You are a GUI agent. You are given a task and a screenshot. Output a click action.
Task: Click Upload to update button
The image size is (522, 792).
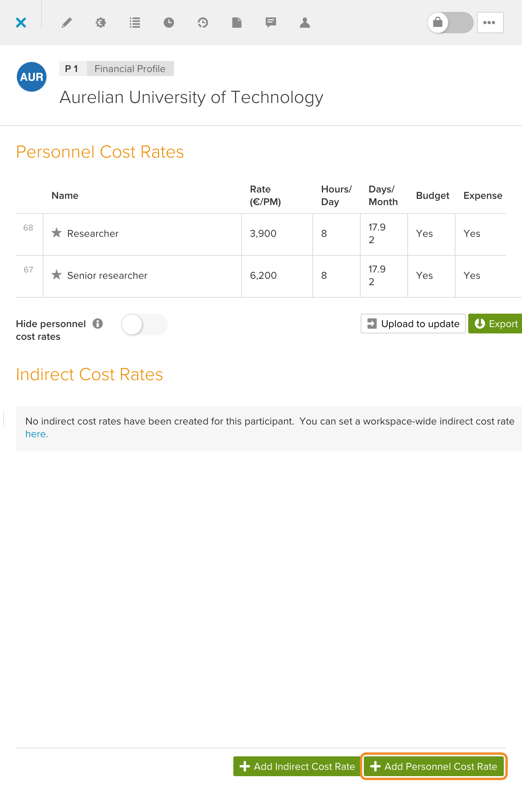pyautogui.click(x=413, y=324)
